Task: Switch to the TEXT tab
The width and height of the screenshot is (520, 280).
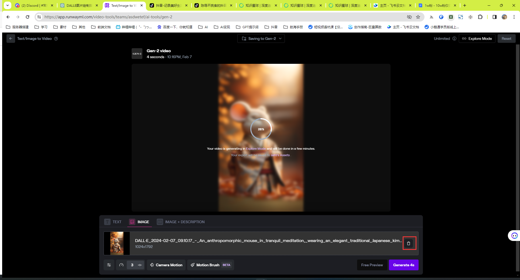Action: [x=113, y=222]
